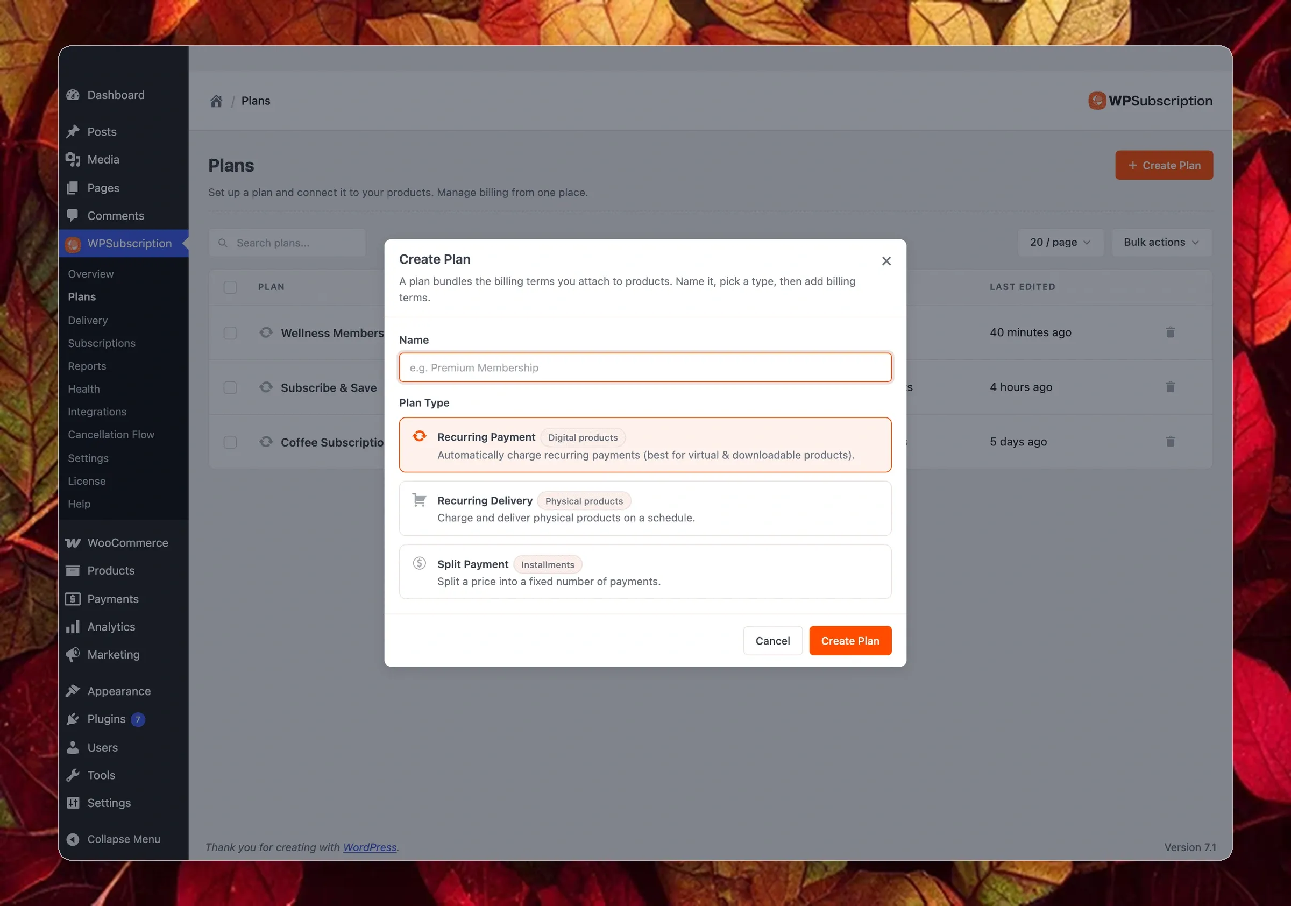The height and width of the screenshot is (906, 1291).
Task: Toggle the select-all plans checkbox in header
Action: coord(230,287)
